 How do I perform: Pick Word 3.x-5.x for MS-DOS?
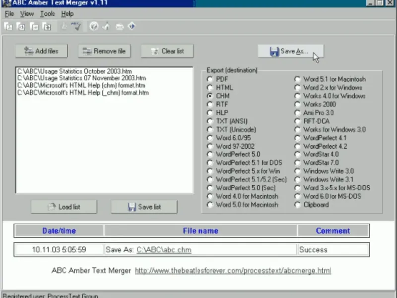(332, 188)
